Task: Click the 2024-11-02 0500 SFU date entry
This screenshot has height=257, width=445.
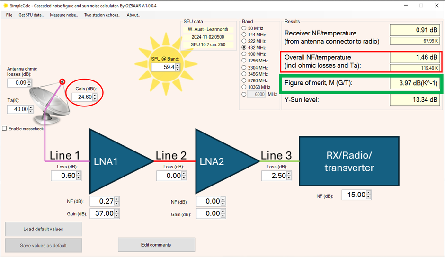Action: click(208, 37)
